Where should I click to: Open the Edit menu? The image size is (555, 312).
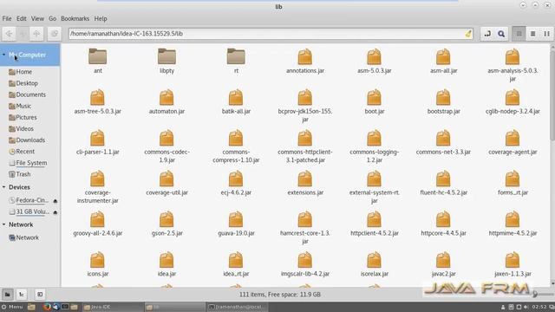click(x=21, y=18)
